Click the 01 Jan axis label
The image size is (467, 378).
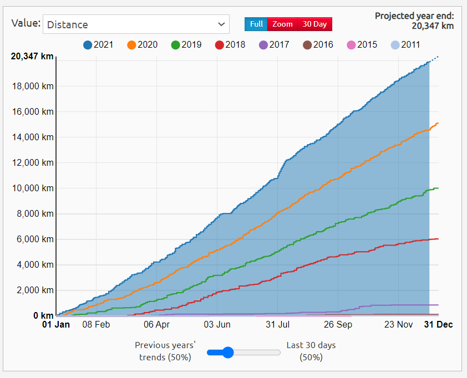57,325
